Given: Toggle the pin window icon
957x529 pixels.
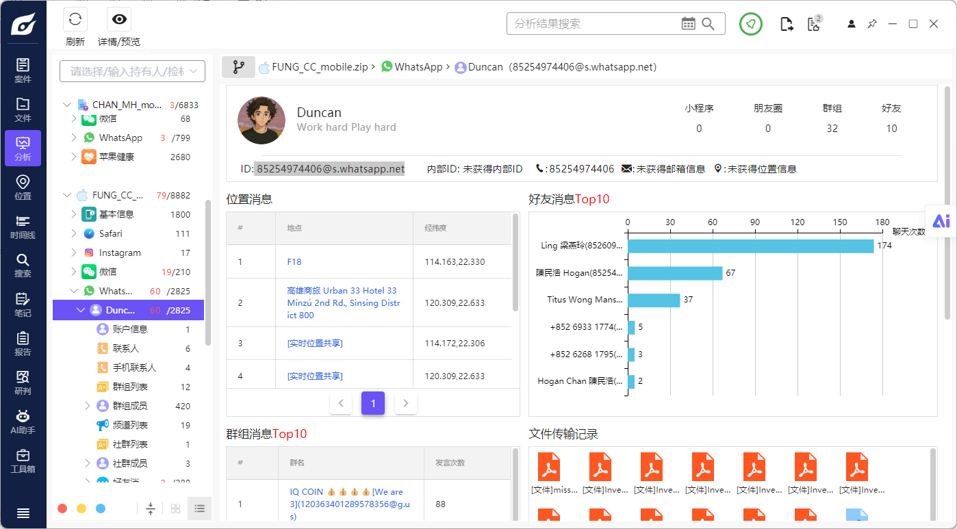Looking at the screenshot, I should pyautogui.click(x=872, y=24).
